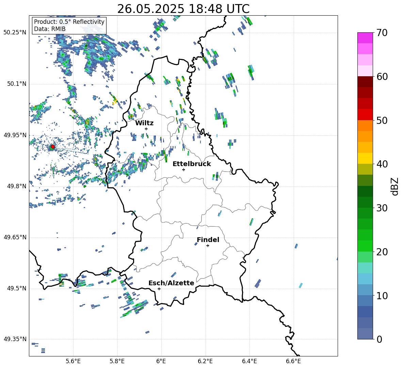This screenshot has height=368, width=403.
Task: Click the 49.5°N latitude label
Action: pyautogui.click(x=17, y=288)
